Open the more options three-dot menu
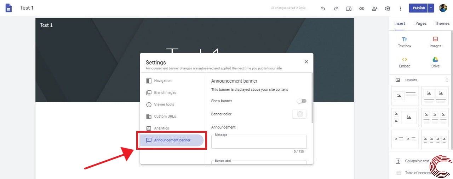This screenshot has width=453, height=179. (401, 8)
